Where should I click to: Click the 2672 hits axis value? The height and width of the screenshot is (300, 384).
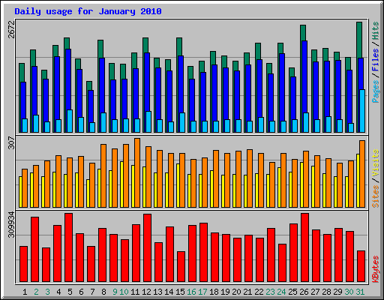pos(11,29)
